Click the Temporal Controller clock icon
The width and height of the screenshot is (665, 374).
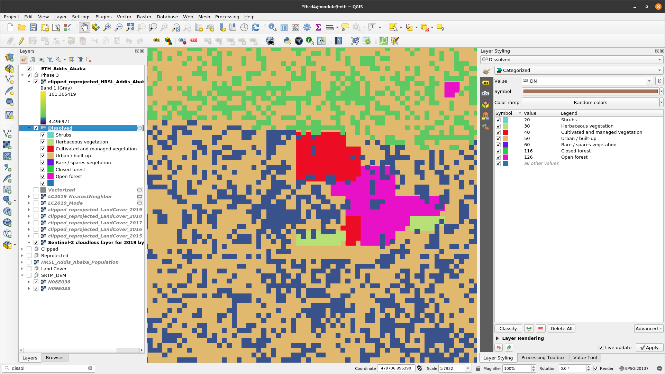pos(244,27)
